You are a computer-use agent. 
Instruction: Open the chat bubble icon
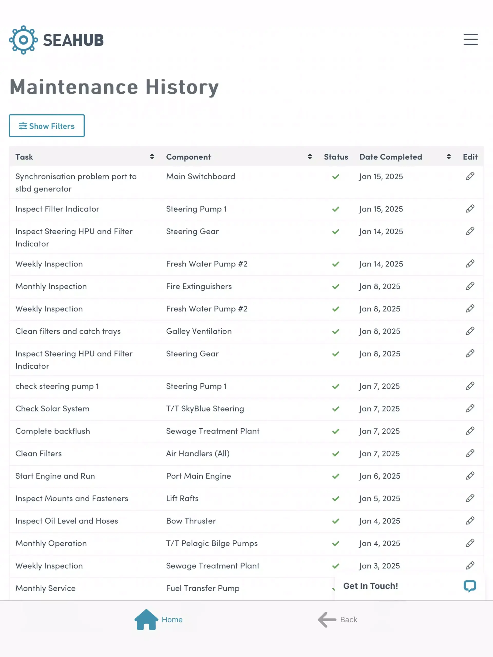click(x=470, y=586)
